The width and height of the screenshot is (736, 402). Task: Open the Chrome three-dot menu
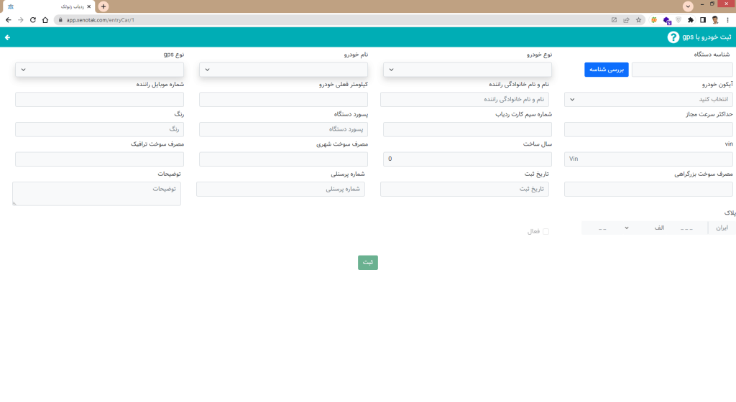727,19
